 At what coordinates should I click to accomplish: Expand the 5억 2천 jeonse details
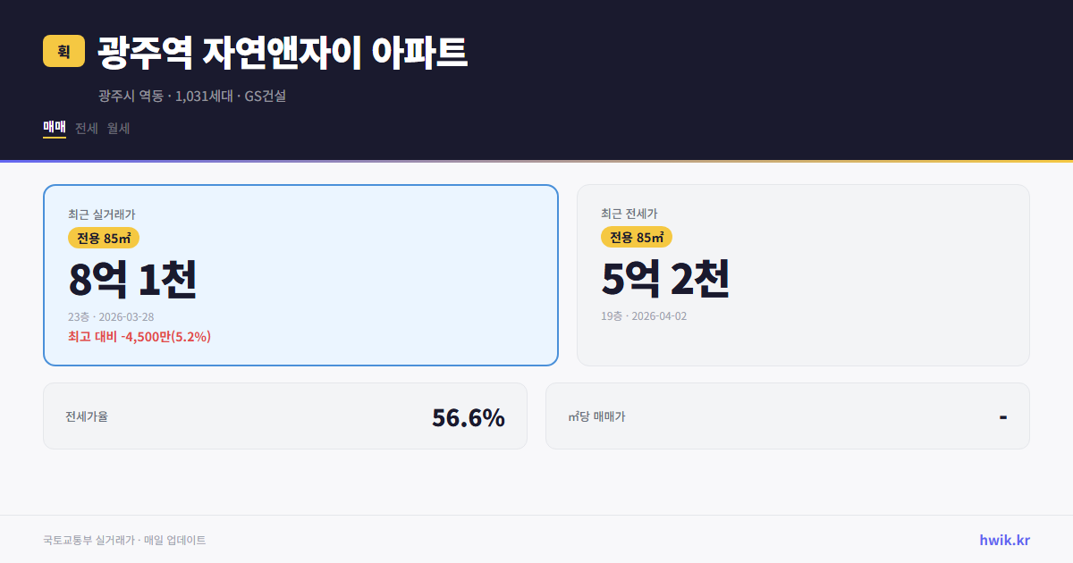tap(666, 279)
